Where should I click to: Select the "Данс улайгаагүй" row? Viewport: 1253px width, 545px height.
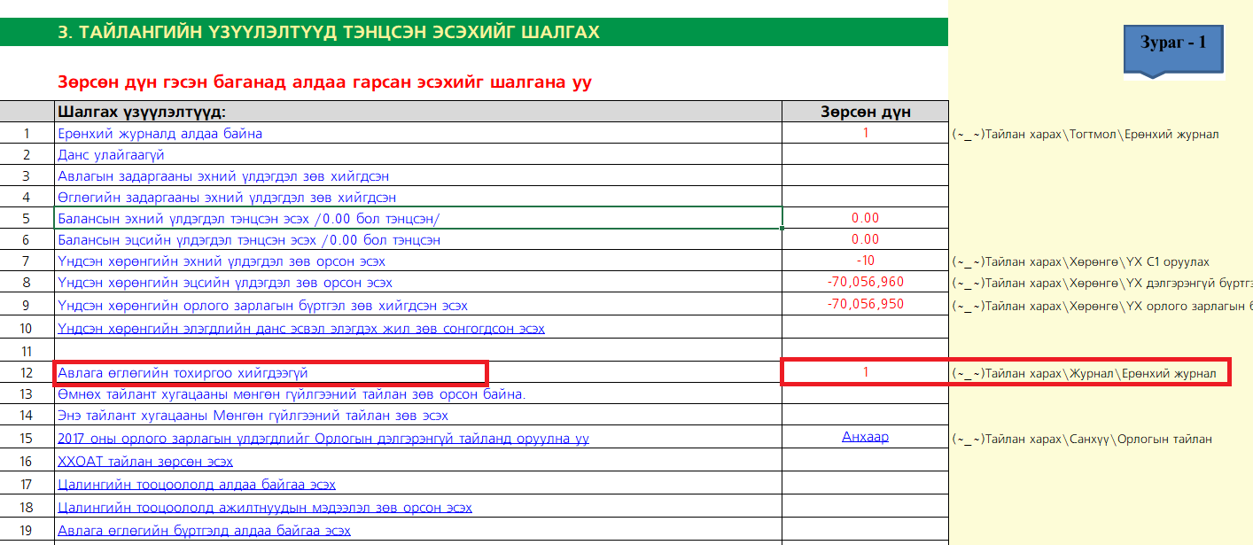(111, 155)
